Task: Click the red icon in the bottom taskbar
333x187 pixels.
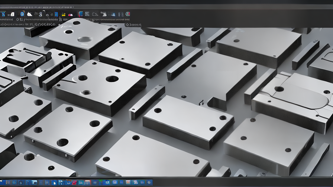Action: [x=74, y=183]
